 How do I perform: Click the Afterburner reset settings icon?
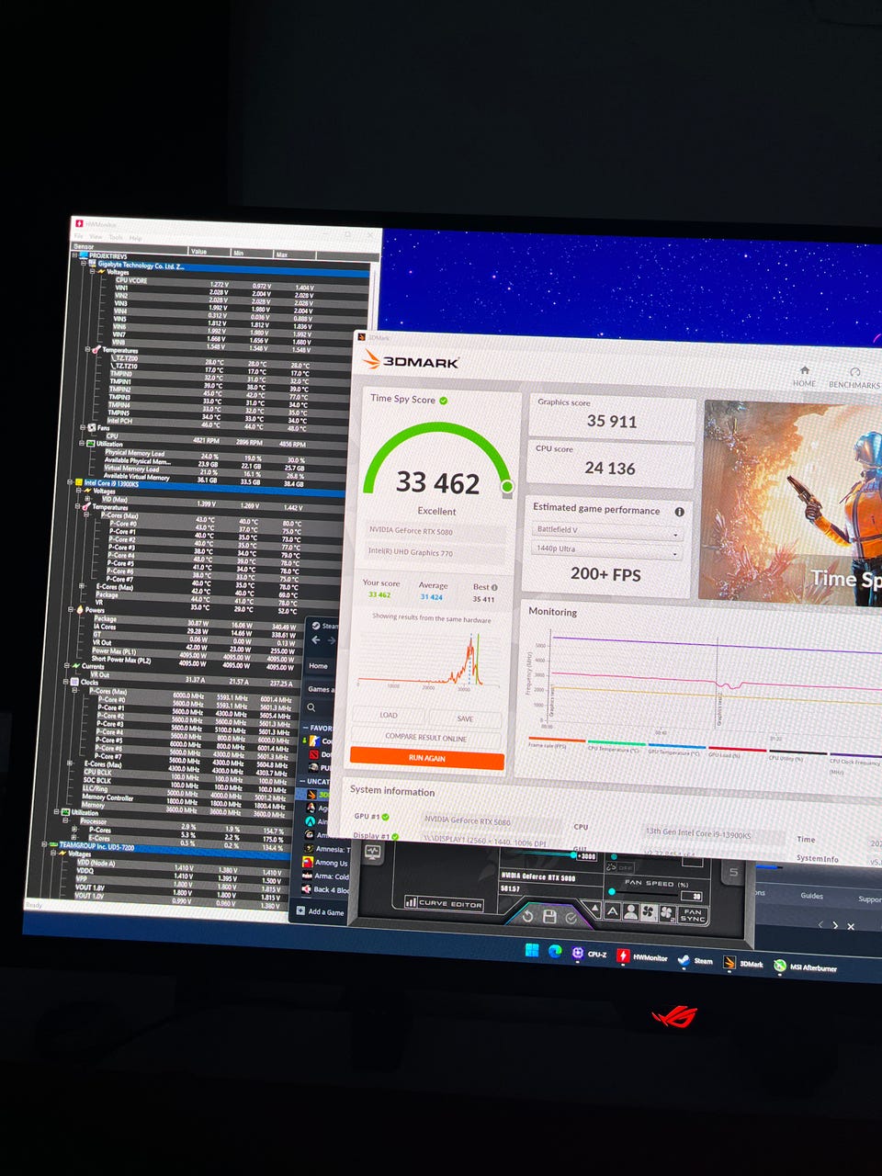pyautogui.click(x=527, y=916)
